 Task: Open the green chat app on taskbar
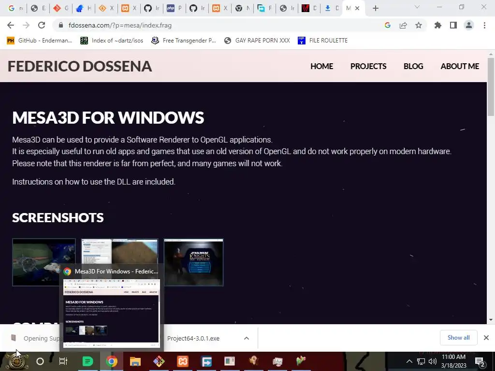tap(87, 361)
